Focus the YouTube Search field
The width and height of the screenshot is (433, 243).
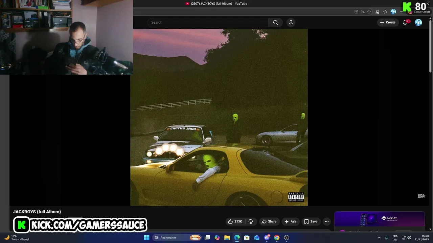pyautogui.click(x=208, y=22)
